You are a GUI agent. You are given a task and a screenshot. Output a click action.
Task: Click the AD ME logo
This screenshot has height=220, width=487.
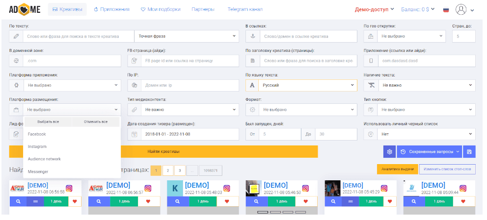pos(22,9)
